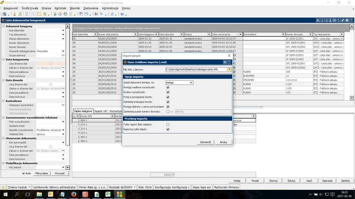Click the browse XML file folder icon
This screenshot has width=355, height=199.
click(229, 69)
